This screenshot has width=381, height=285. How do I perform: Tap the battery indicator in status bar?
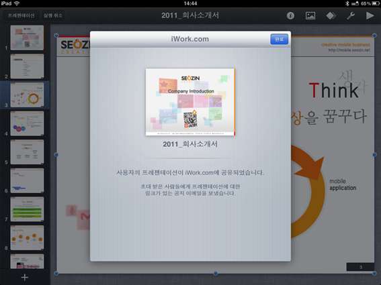[x=376, y=3]
